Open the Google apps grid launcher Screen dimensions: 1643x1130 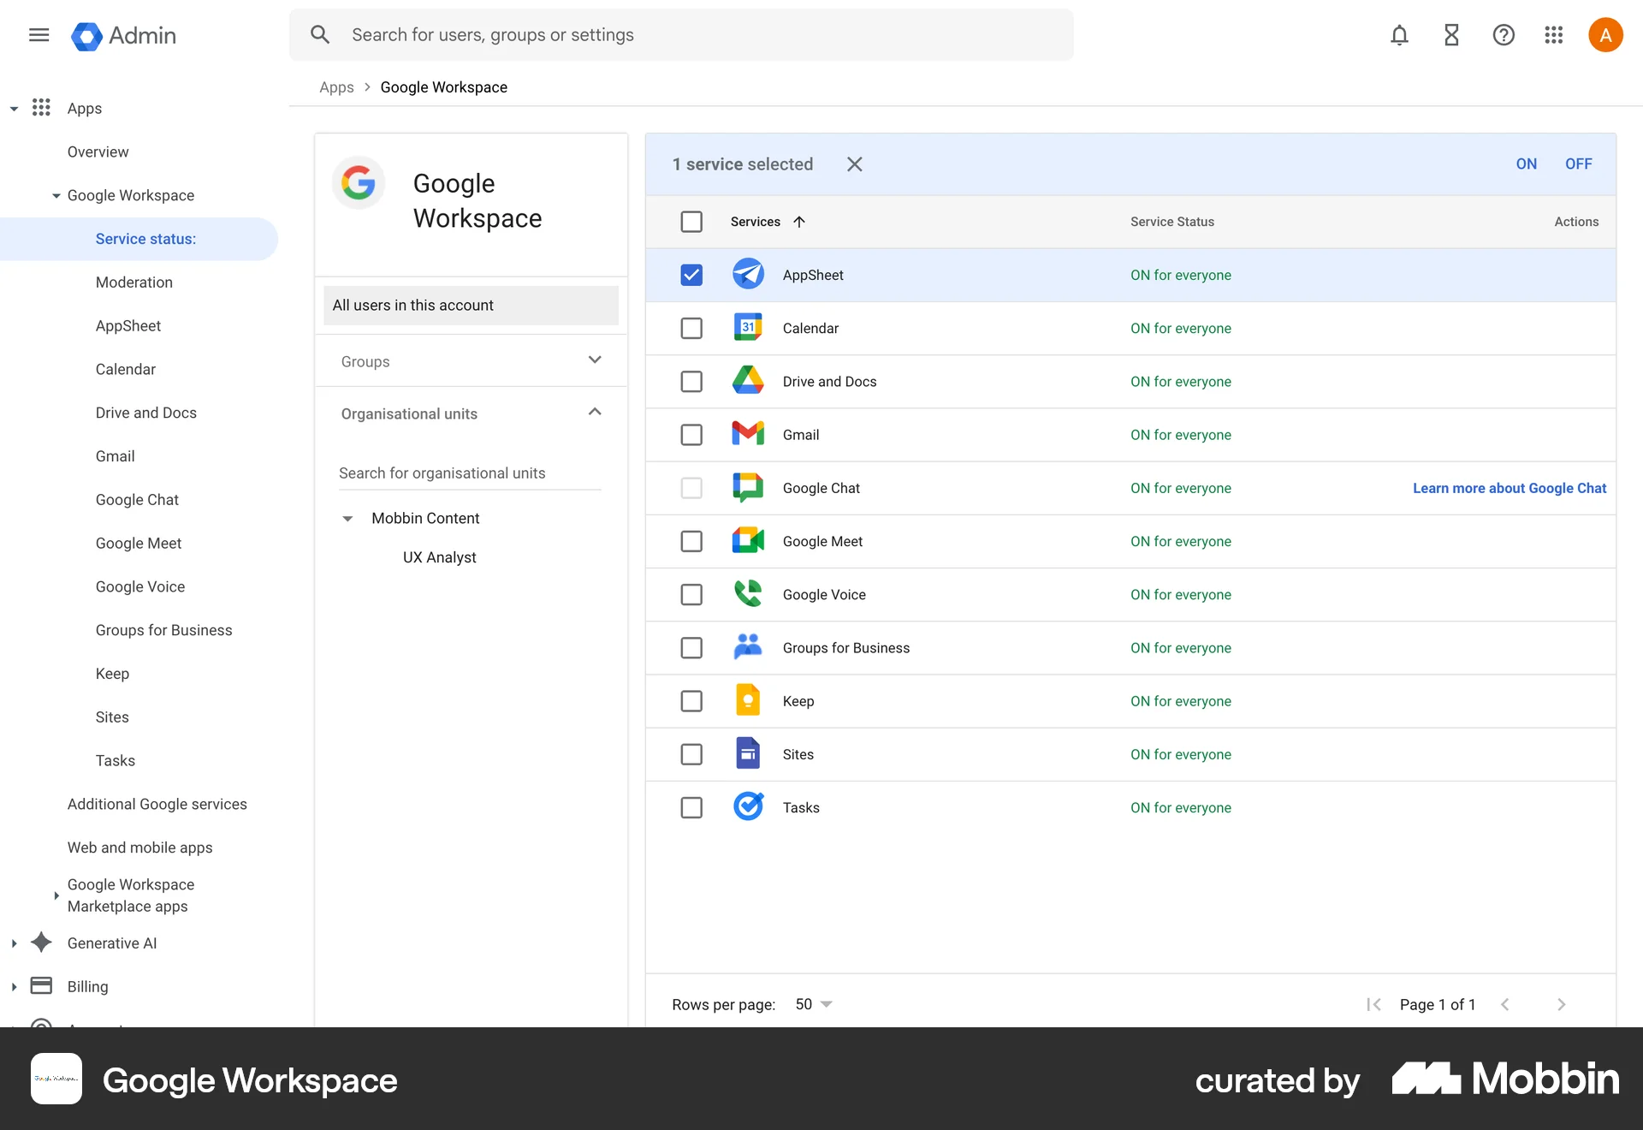click(x=1554, y=34)
